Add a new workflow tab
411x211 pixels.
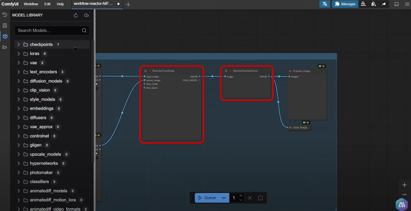click(128, 4)
